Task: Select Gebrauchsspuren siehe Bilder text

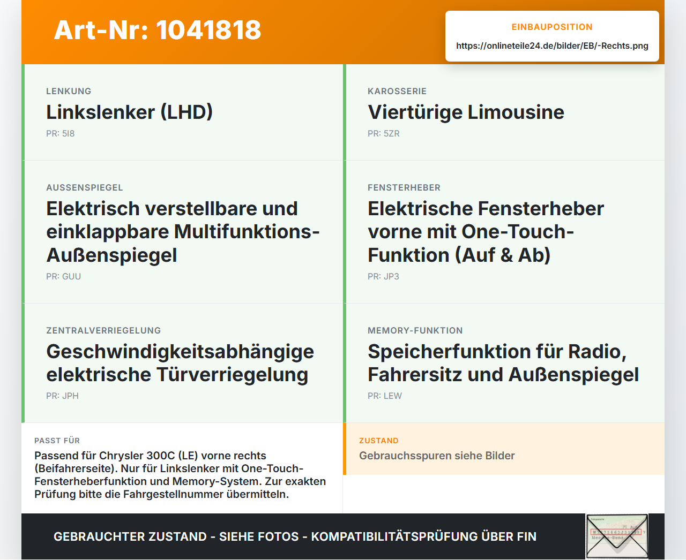Action: (x=437, y=456)
